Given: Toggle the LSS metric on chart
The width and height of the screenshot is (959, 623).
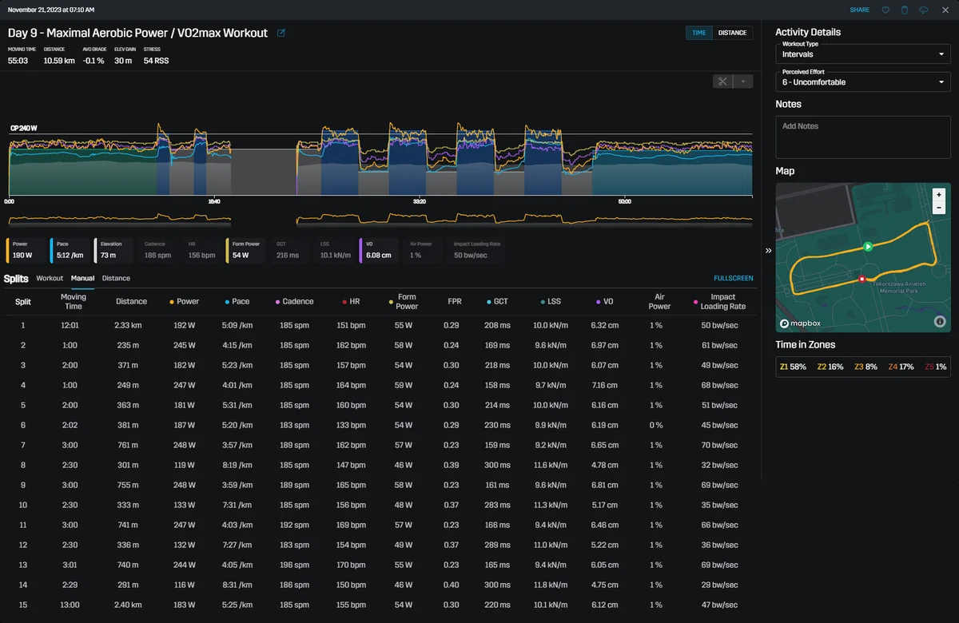Looking at the screenshot, I should (334, 250).
